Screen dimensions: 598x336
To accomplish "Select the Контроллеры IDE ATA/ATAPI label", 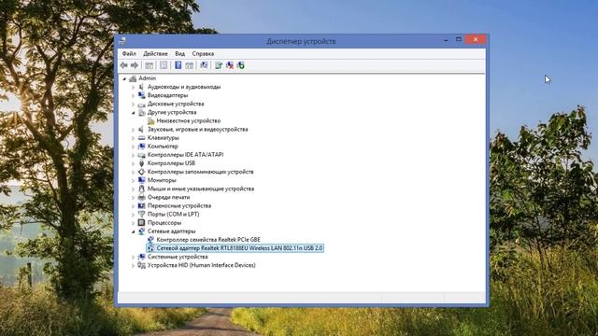I will [x=185, y=155].
